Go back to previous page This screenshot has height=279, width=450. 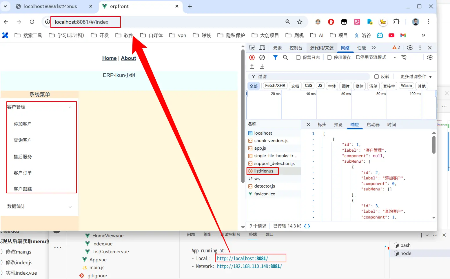click(6, 22)
